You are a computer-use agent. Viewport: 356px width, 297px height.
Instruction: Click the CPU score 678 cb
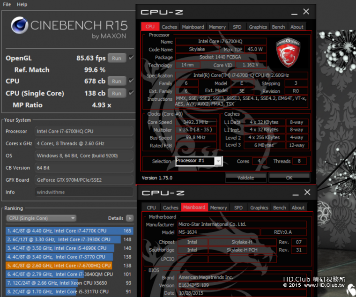(95, 81)
